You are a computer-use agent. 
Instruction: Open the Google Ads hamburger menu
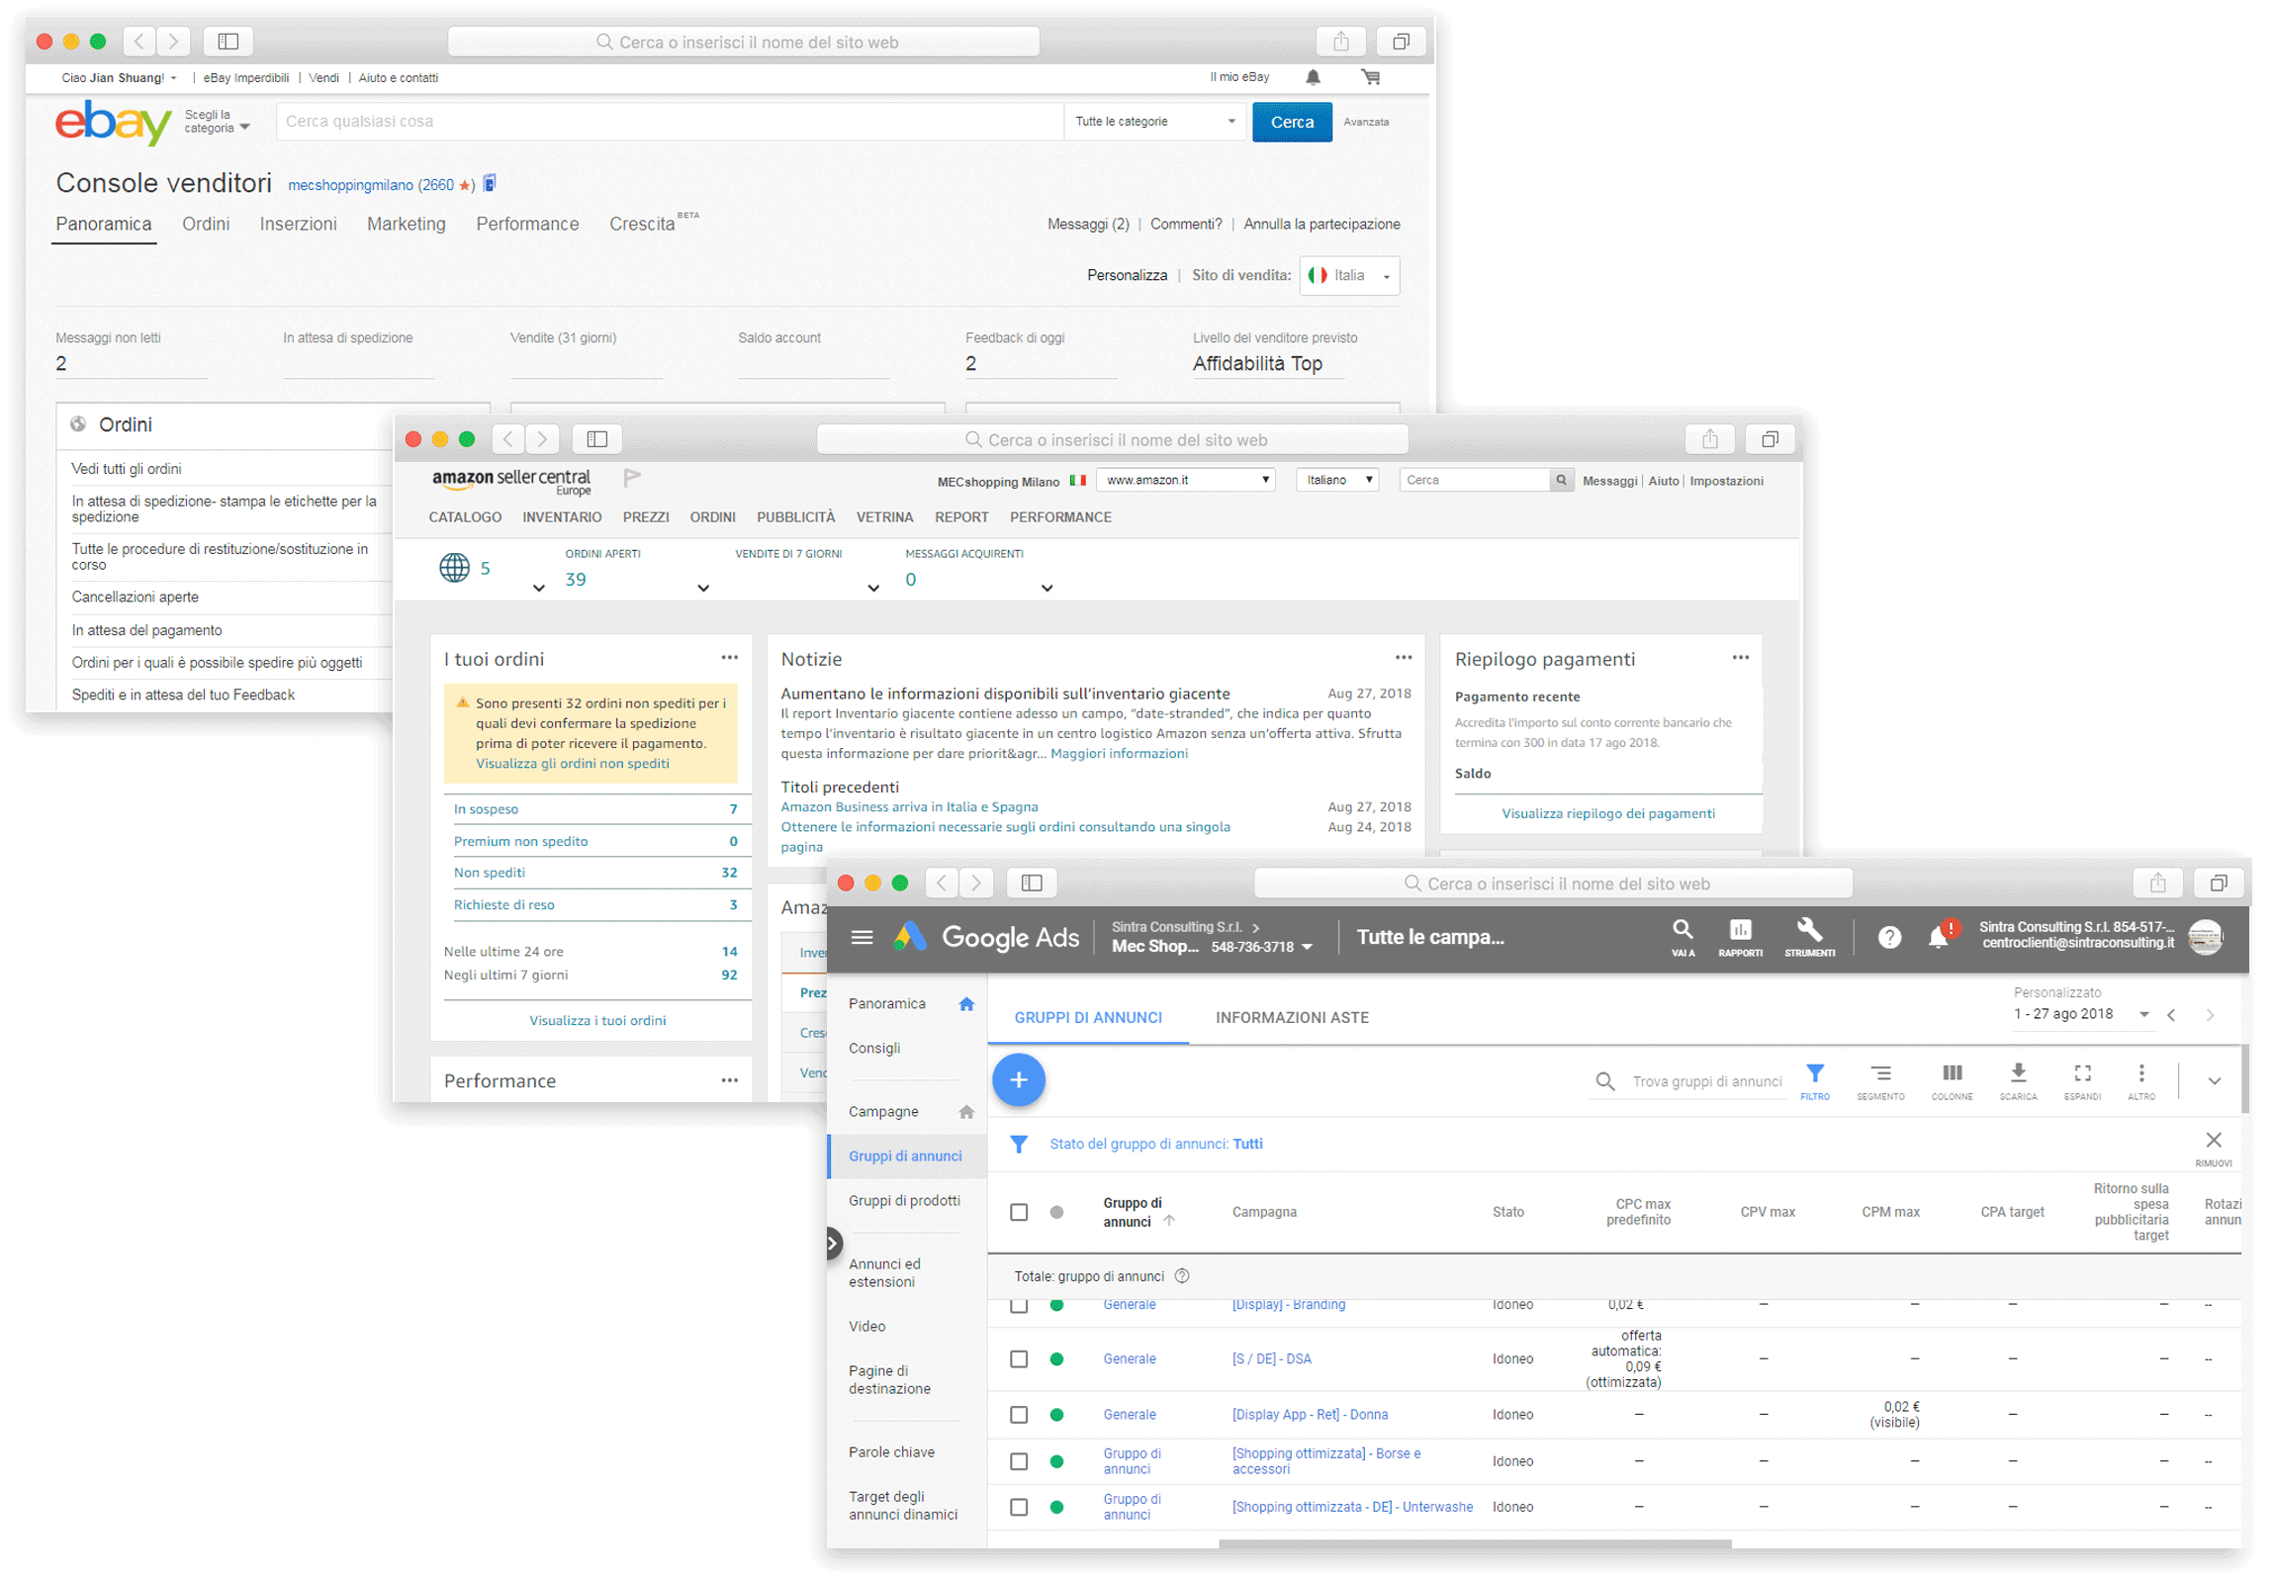(x=863, y=937)
